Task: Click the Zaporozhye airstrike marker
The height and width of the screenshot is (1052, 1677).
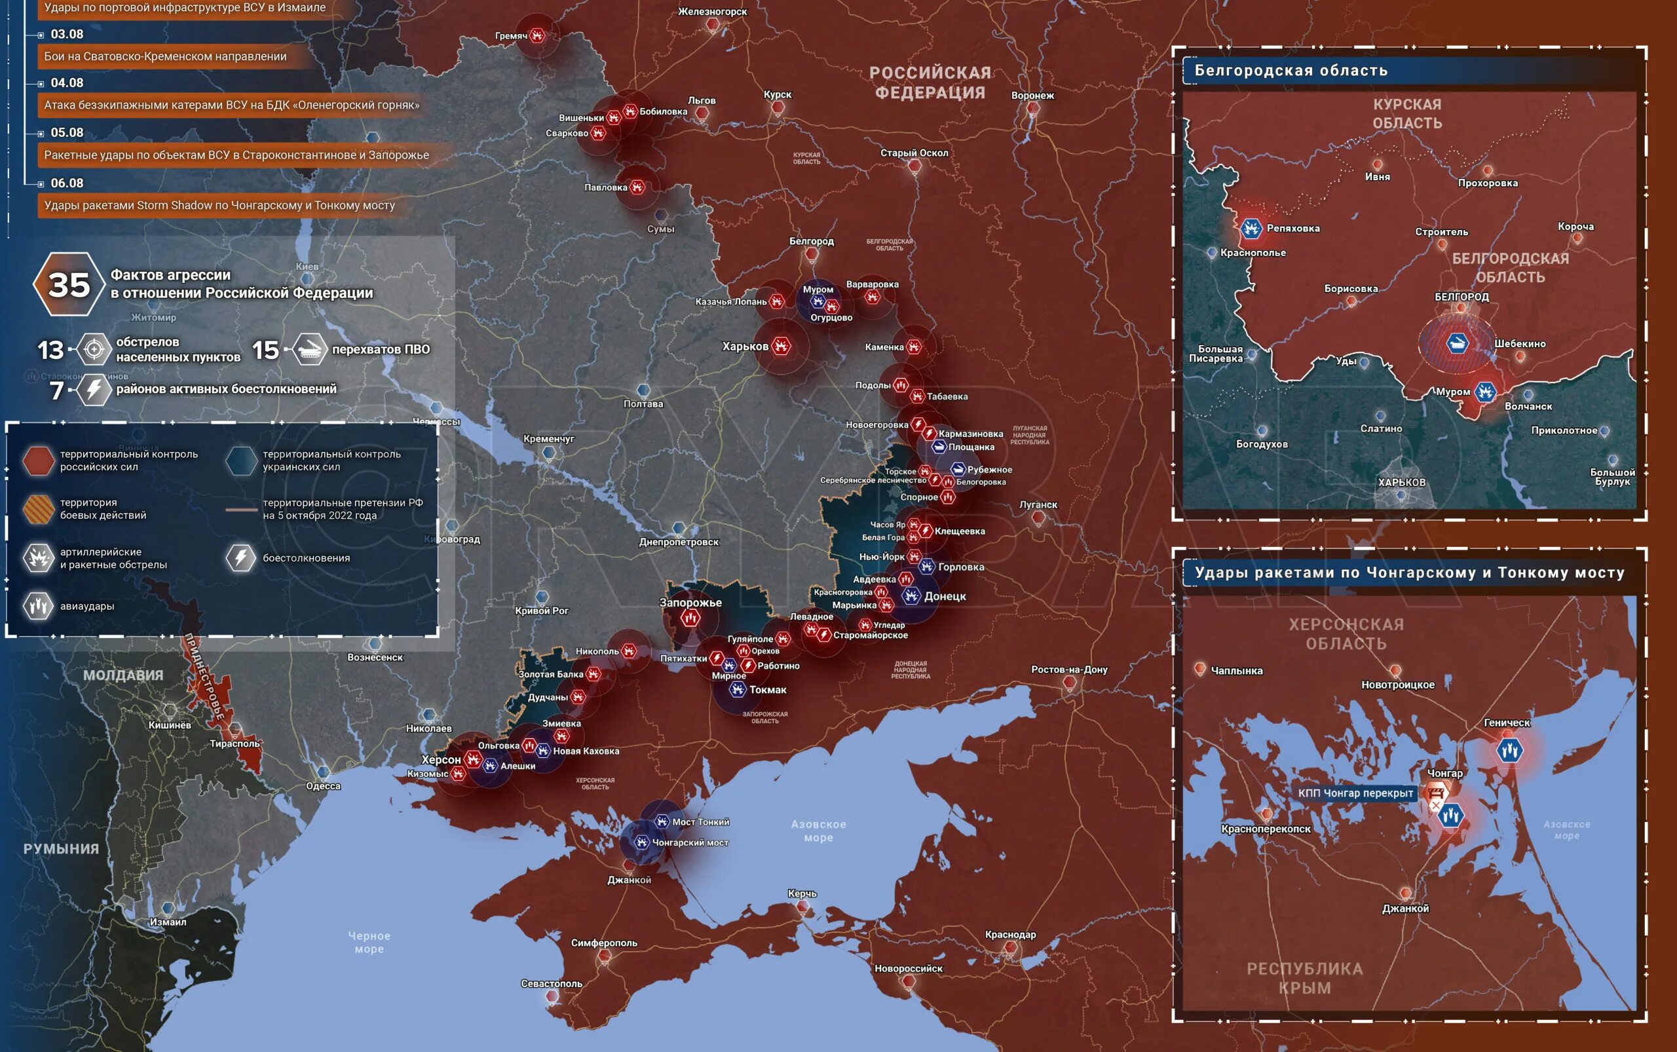Action: point(690,618)
